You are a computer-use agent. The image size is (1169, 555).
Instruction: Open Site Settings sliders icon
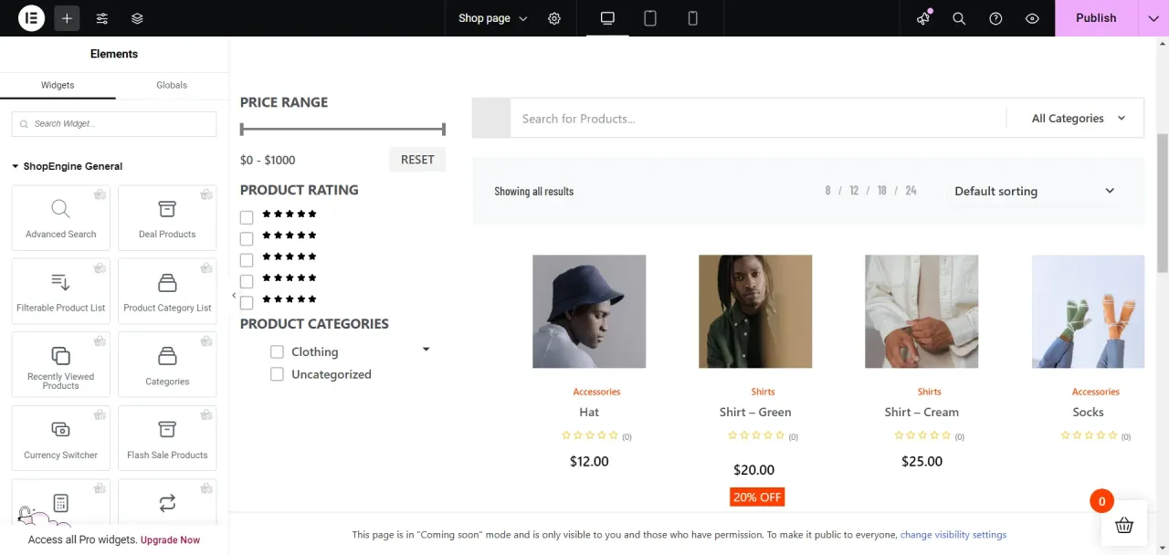[102, 18]
